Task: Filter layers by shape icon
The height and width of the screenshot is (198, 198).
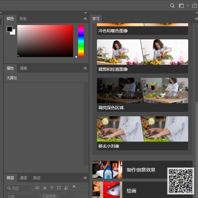Action: [59, 188]
